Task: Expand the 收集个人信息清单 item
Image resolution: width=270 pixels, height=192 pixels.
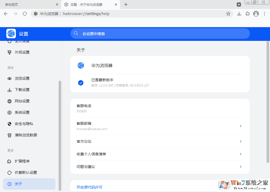Action: coord(240,154)
